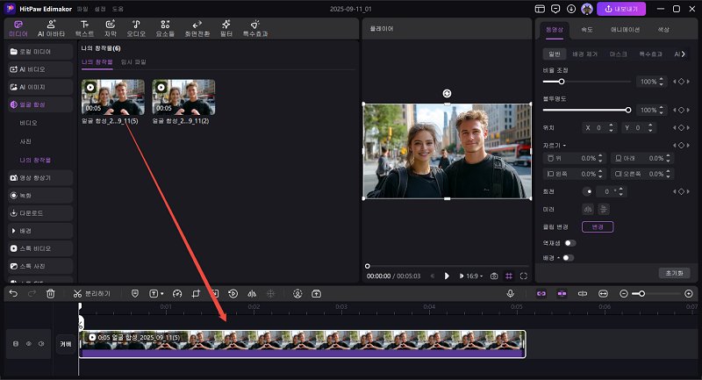Image resolution: width=702 pixels, height=380 pixels.
Task: Click the crop icon in timeline toolbar
Action: click(x=196, y=294)
